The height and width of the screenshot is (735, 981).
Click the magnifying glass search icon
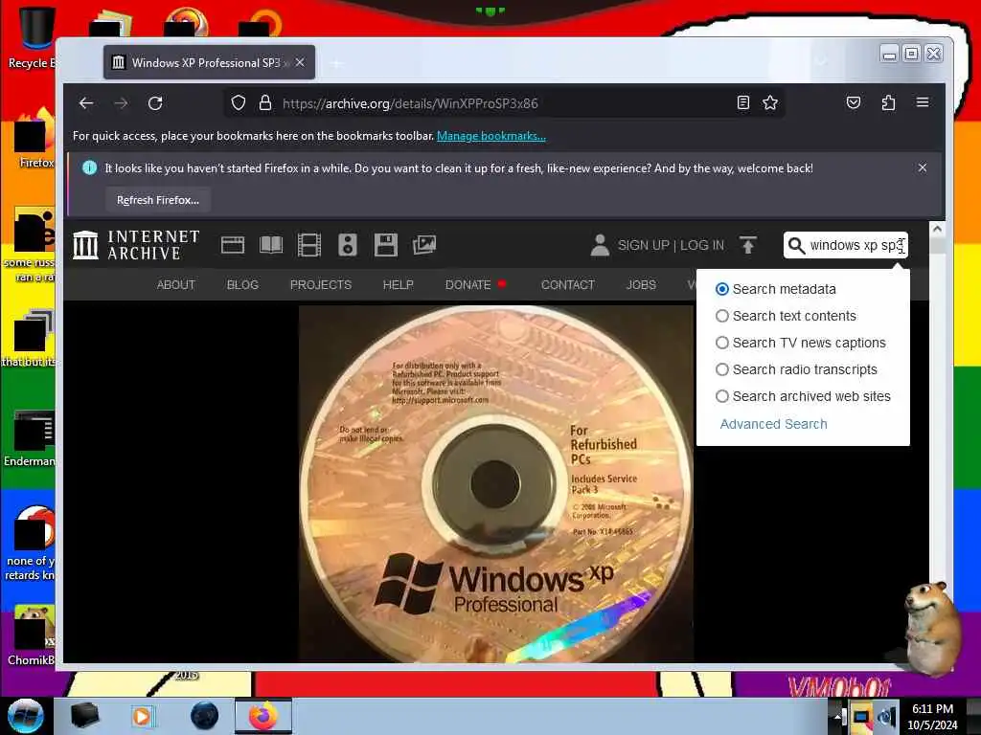tap(796, 245)
